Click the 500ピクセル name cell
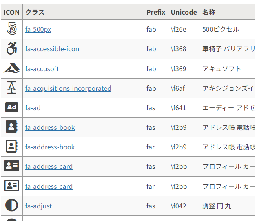 click(227, 29)
